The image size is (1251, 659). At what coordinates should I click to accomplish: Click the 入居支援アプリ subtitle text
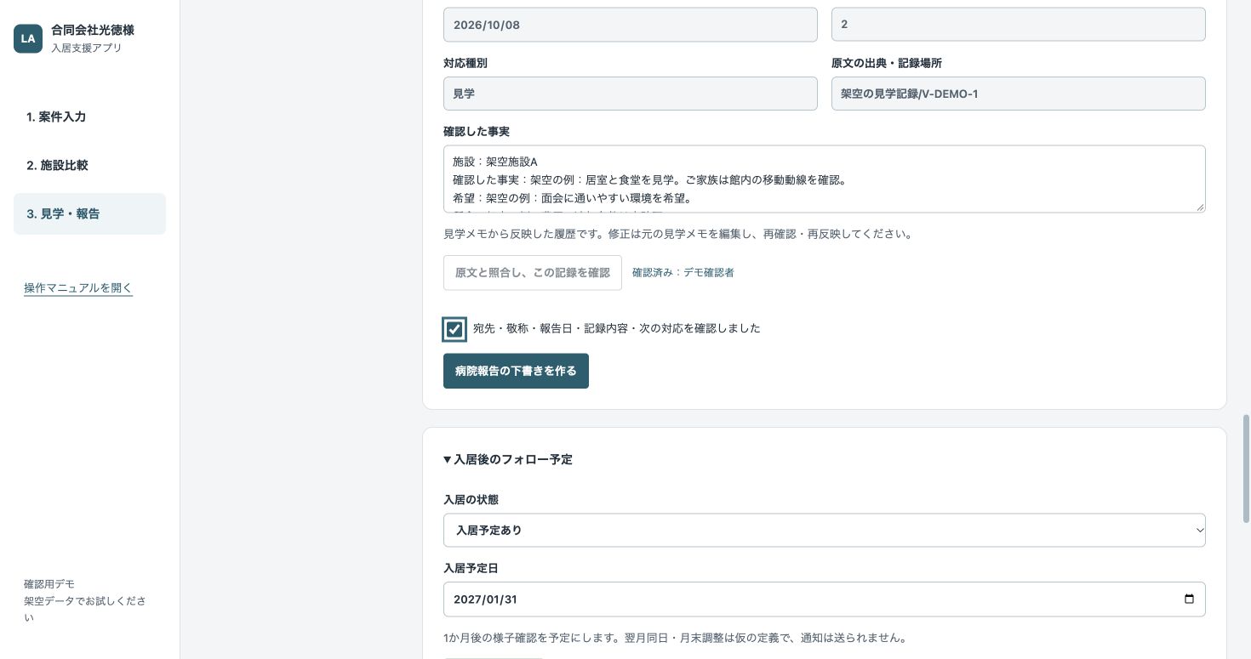[86, 48]
